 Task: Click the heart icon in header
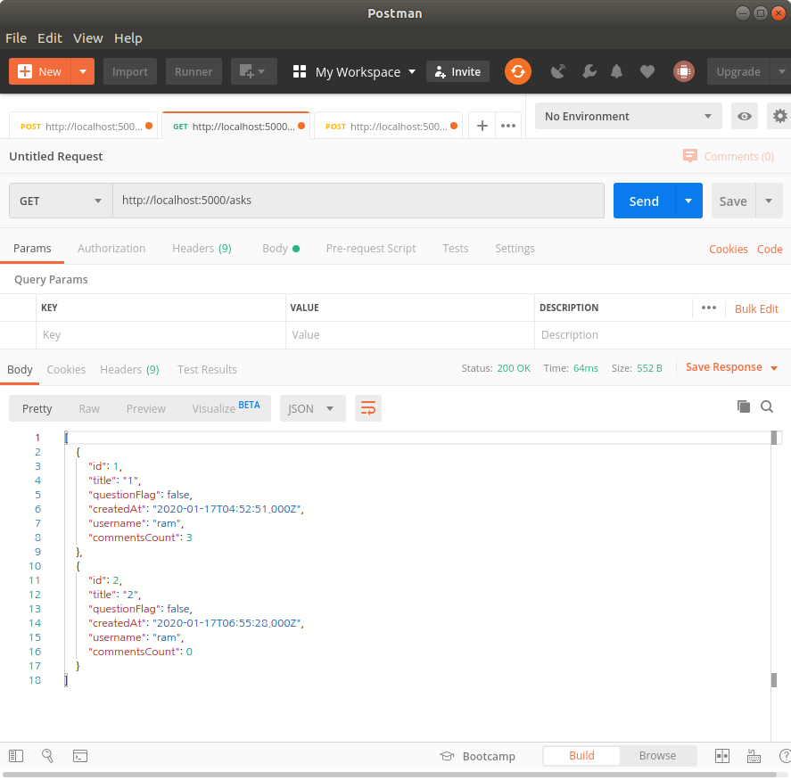point(647,71)
